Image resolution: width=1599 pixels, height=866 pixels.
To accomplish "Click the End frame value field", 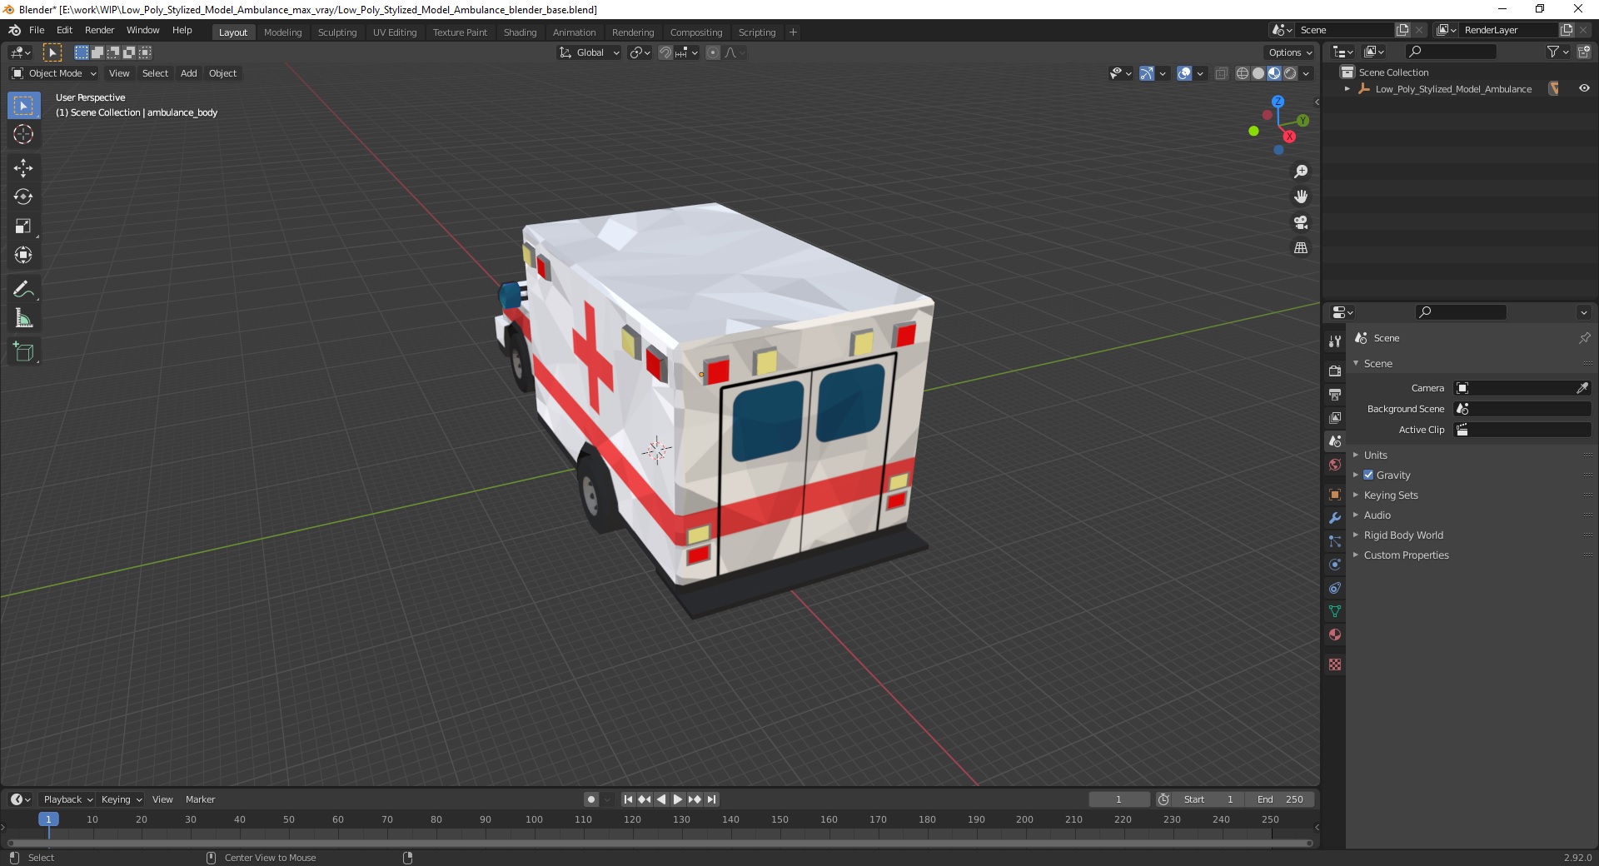I will click(x=1280, y=799).
